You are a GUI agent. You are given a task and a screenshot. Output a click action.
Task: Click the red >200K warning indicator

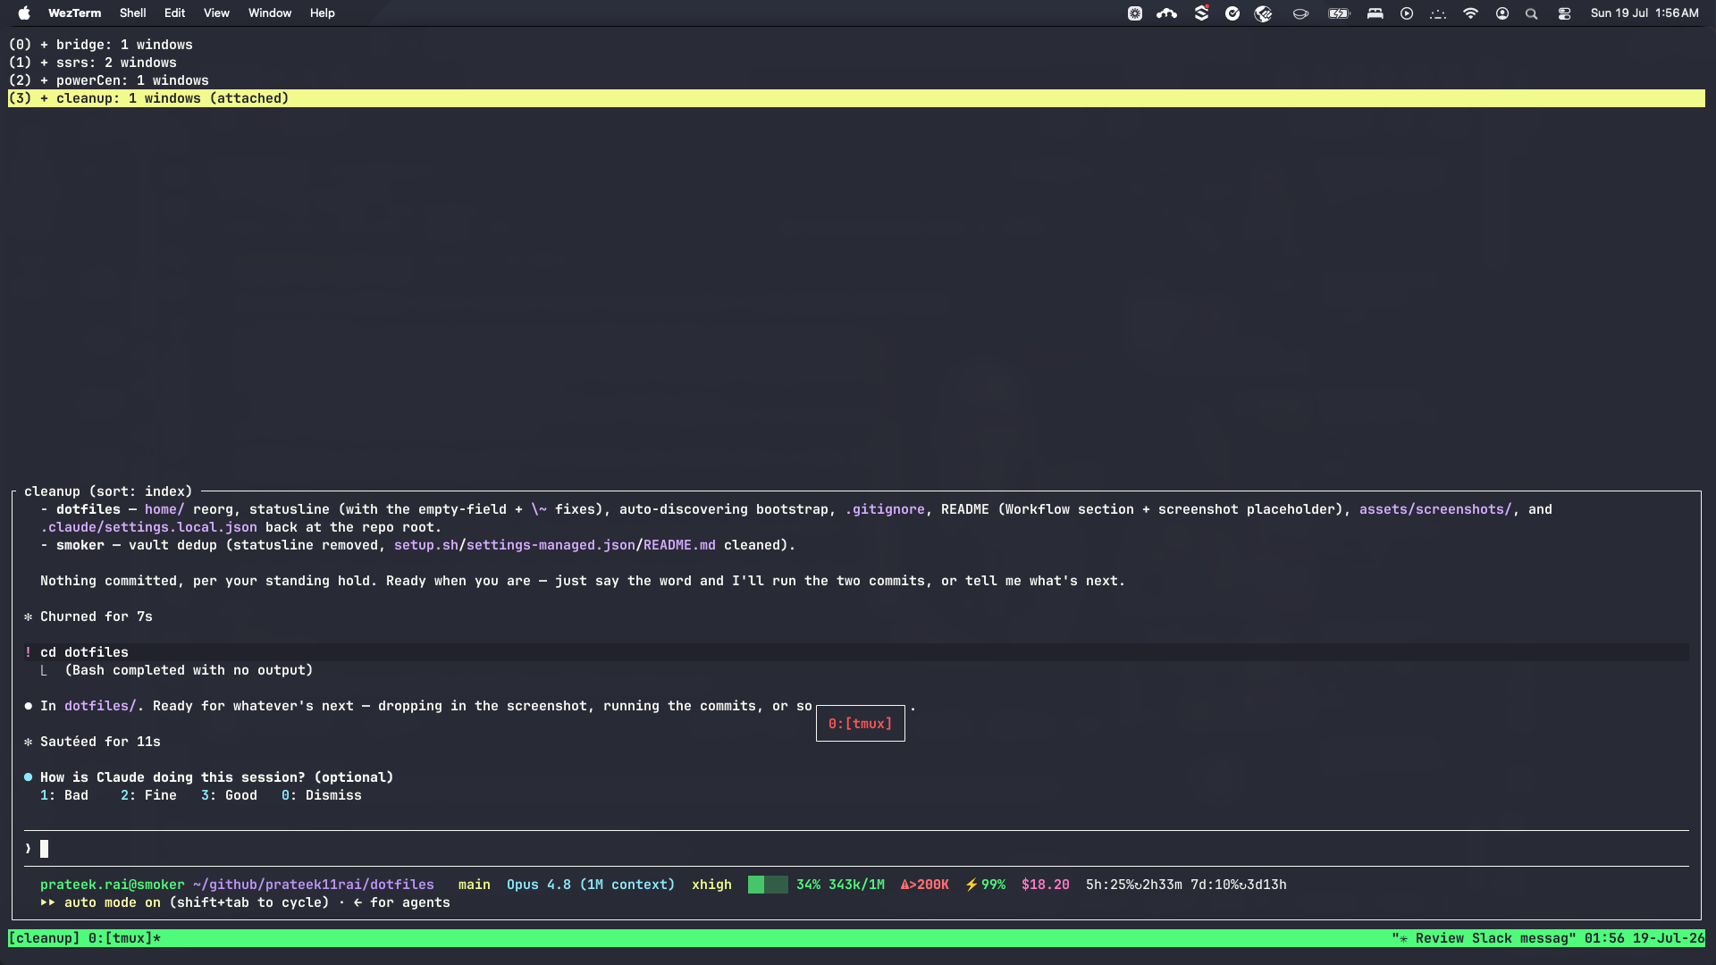924,885
